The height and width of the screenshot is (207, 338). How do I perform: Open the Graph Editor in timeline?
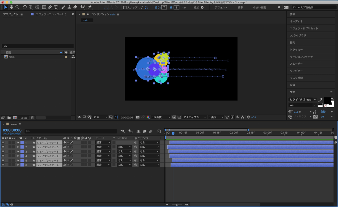point(159,131)
